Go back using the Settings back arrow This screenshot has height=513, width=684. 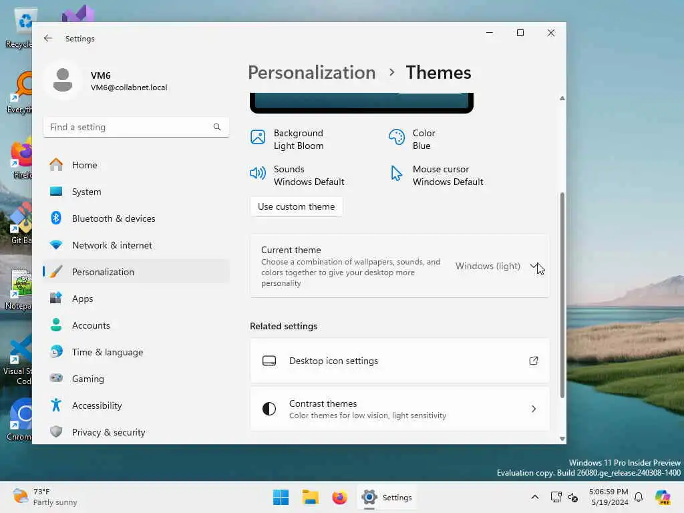coord(48,38)
